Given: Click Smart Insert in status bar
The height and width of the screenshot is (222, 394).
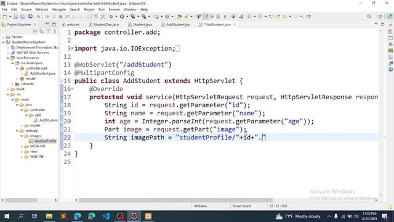Looking at the screenshot, I should tap(242, 206).
